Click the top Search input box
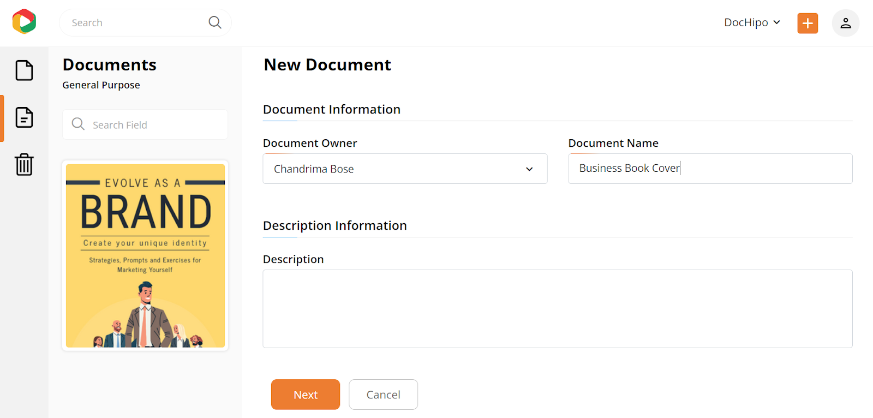Image resolution: width=873 pixels, height=418 pixels. 136,23
